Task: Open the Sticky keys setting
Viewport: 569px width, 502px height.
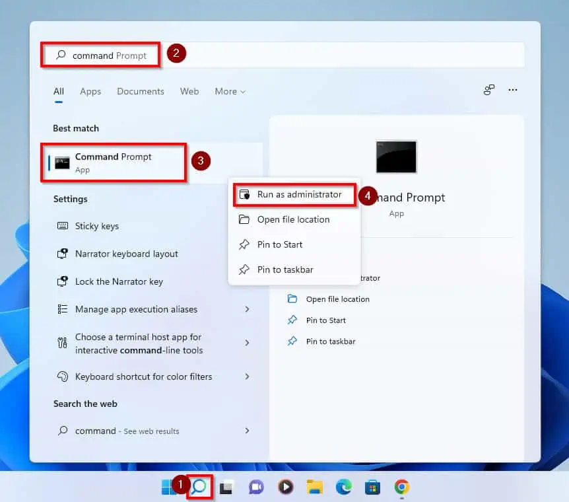Action: point(152,226)
